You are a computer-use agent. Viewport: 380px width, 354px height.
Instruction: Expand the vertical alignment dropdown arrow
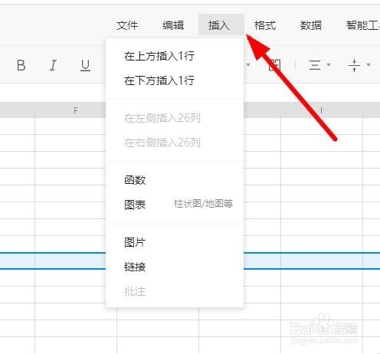coord(369,64)
